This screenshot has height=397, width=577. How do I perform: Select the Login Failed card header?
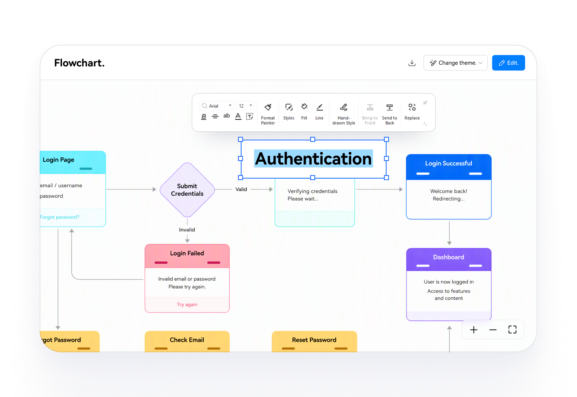(187, 256)
